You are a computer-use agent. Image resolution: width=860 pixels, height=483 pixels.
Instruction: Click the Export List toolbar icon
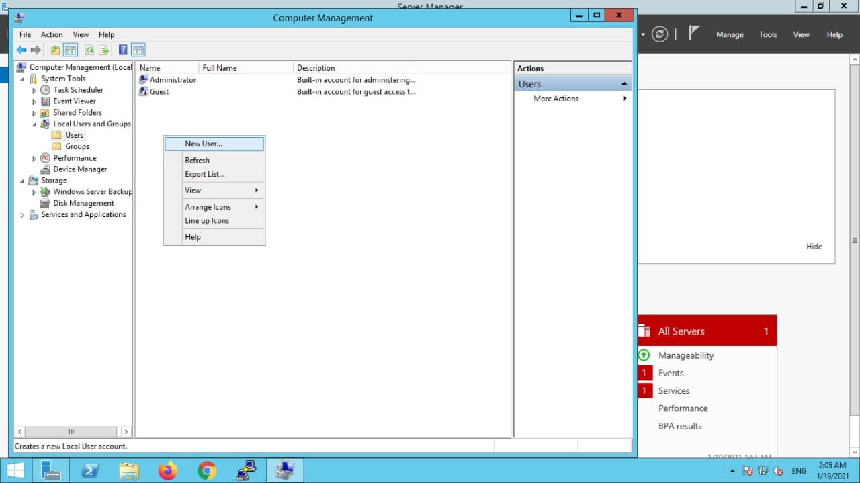(104, 50)
